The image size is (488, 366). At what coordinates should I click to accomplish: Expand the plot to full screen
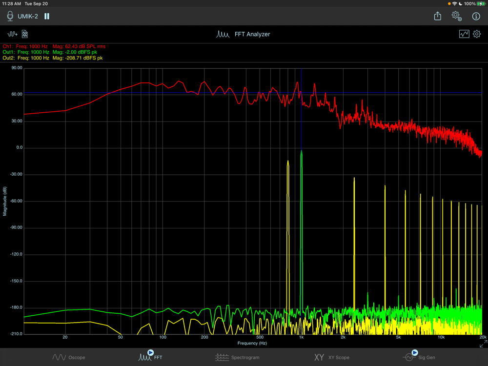483,344
